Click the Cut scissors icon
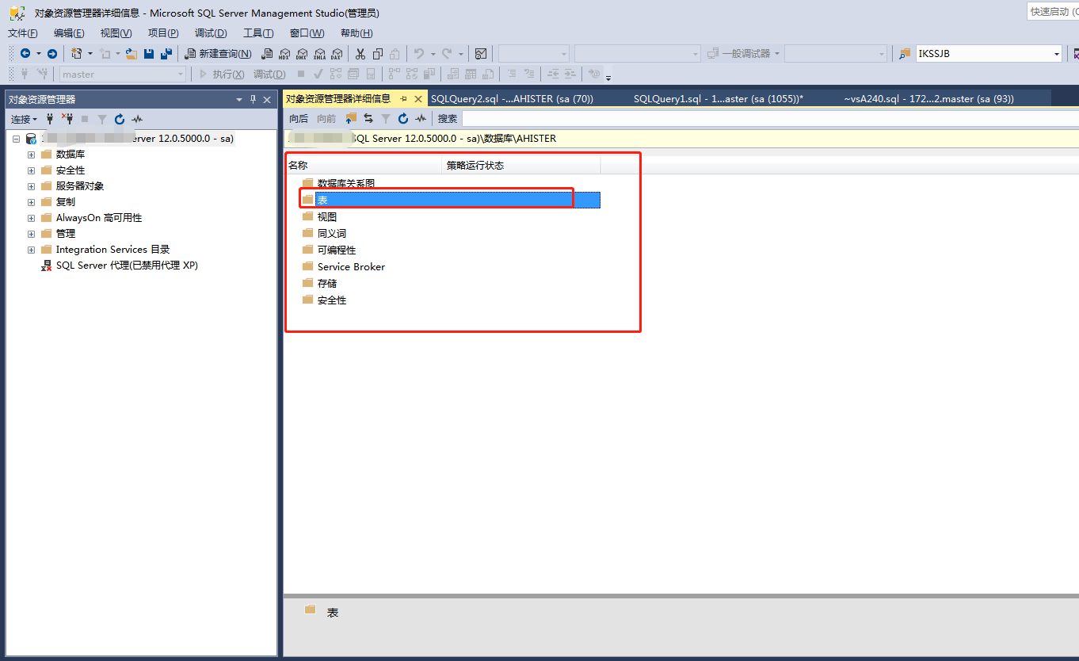 (x=360, y=53)
